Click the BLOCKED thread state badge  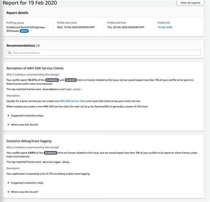point(71,80)
